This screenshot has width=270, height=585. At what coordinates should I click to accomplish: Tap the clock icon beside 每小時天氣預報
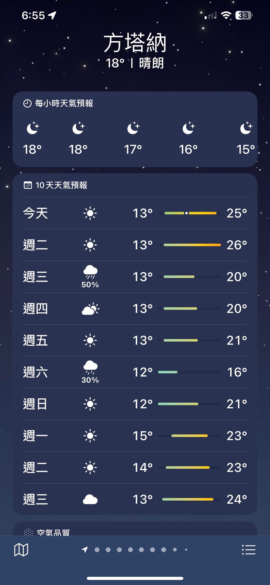click(x=27, y=103)
